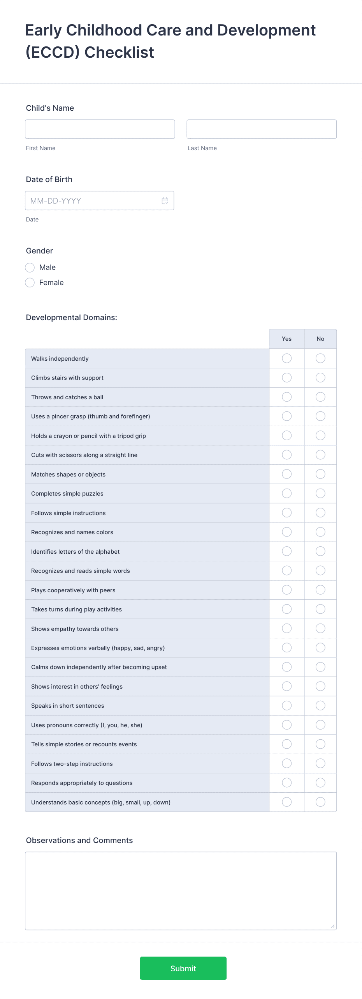362x999 pixels.
Task: Select the Male gender option
Action: 30,267
